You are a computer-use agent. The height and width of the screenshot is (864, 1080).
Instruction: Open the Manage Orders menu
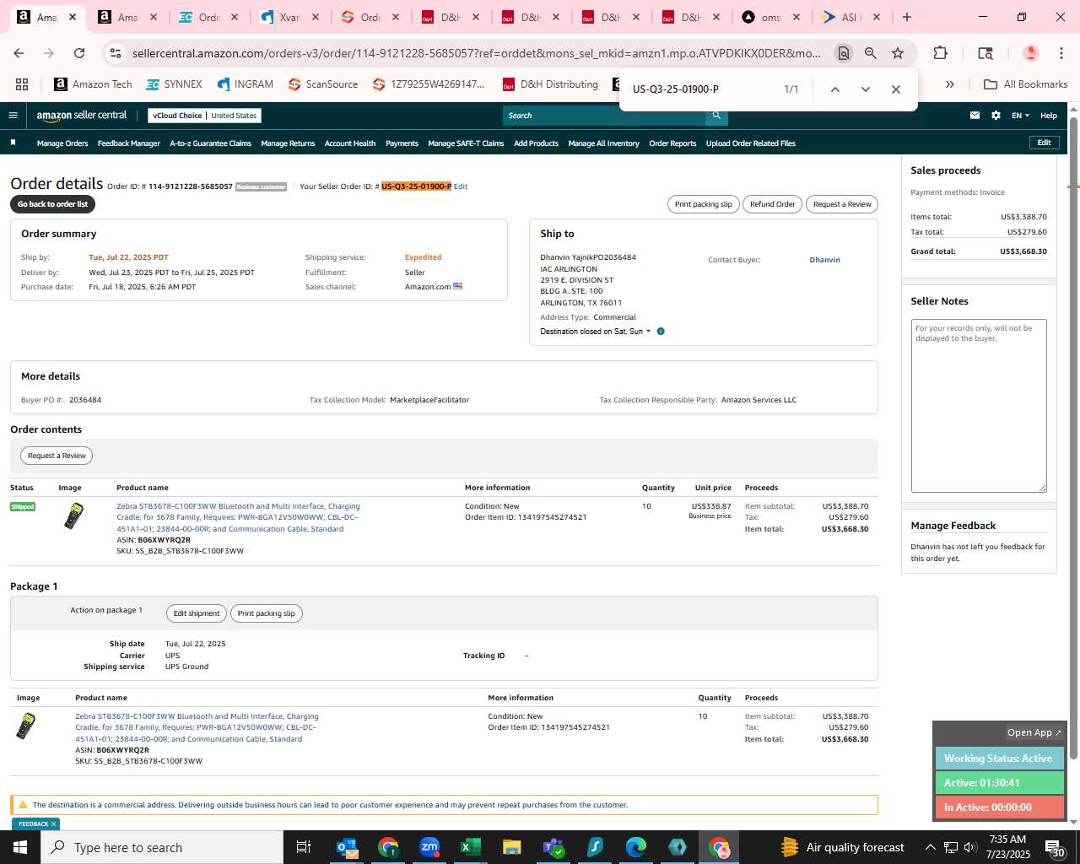pyautogui.click(x=62, y=143)
